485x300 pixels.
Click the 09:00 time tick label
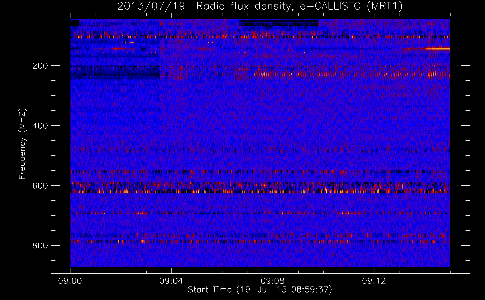(70, 281)
